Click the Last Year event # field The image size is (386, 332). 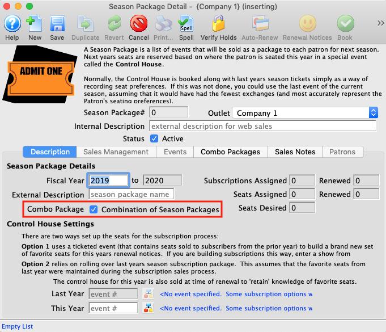tap(113, 294)
